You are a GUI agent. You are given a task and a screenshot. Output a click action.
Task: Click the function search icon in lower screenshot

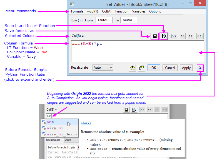pos(134,110)
